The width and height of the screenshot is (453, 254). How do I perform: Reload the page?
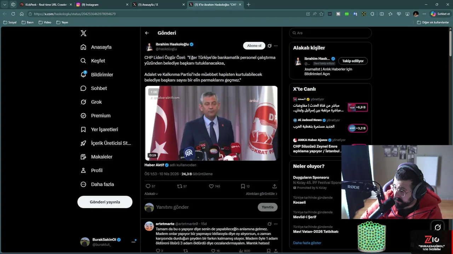[x=13, y=14]
